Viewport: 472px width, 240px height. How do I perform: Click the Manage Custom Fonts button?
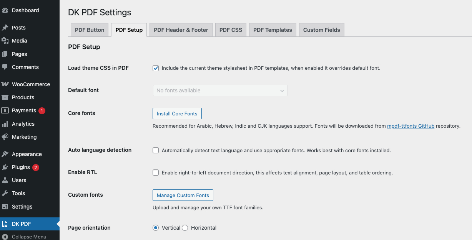183,195
